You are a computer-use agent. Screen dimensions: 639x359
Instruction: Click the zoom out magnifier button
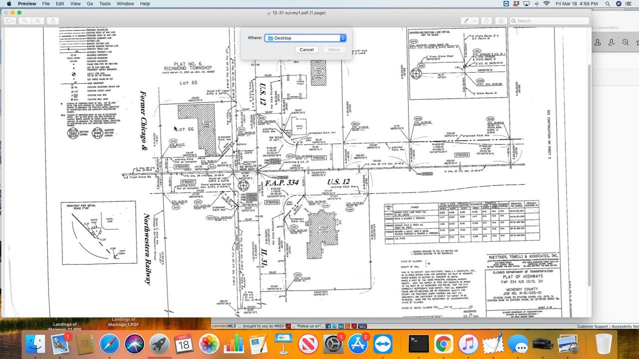click(x=24, y=21)
